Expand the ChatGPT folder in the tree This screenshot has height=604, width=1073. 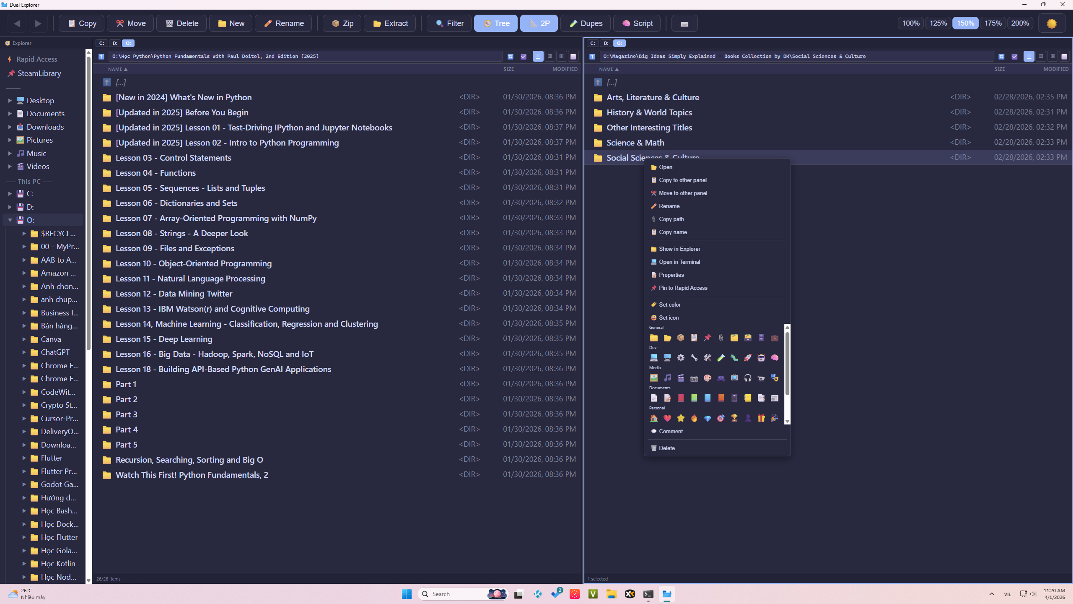pos(24,352)
